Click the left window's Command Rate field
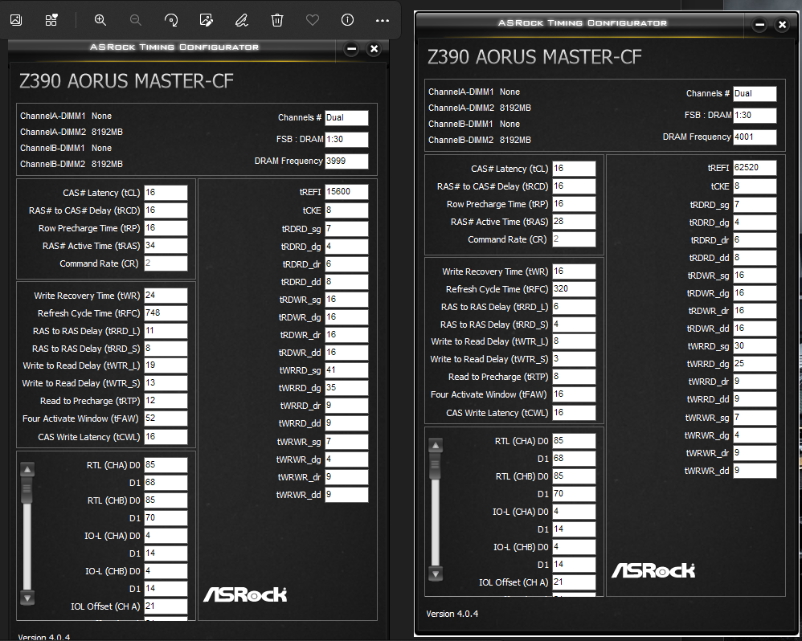 pos(166,263)
